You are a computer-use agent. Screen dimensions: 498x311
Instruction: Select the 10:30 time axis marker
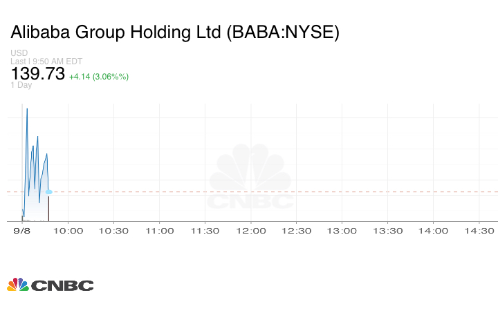[x=114, y=231]
